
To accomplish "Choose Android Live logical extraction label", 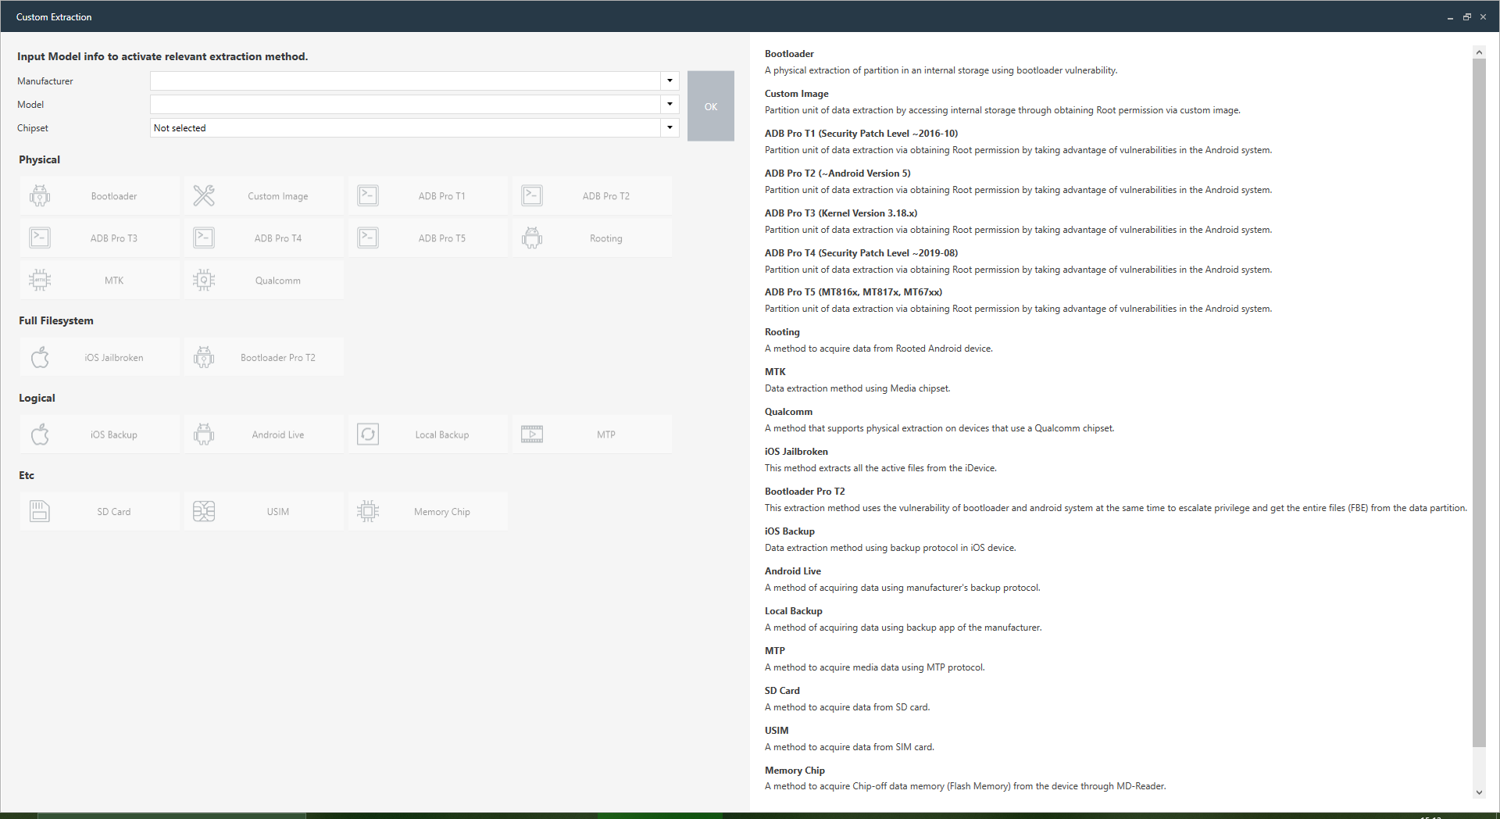I will (x=278, y=435).
